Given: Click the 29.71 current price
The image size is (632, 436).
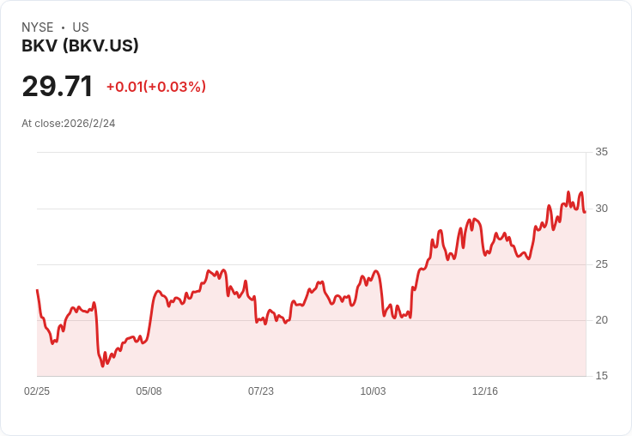Looking at the screenshot, I should [58, 86].
